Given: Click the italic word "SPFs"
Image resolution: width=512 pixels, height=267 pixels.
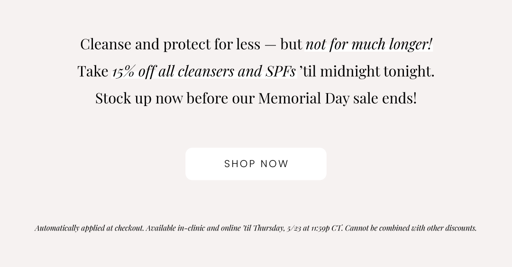Looking at the screenshot, I should pos(281,71).
